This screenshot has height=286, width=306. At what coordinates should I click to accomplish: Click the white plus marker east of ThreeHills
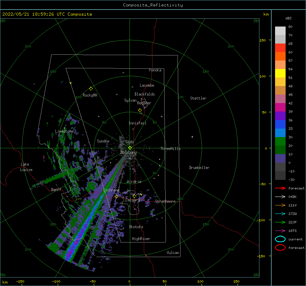pos(192,137)
